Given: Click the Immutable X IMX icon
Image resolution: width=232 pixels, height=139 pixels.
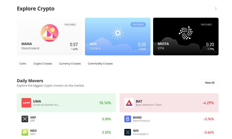Looking at the screenshot, I should (x=128, y=132).
